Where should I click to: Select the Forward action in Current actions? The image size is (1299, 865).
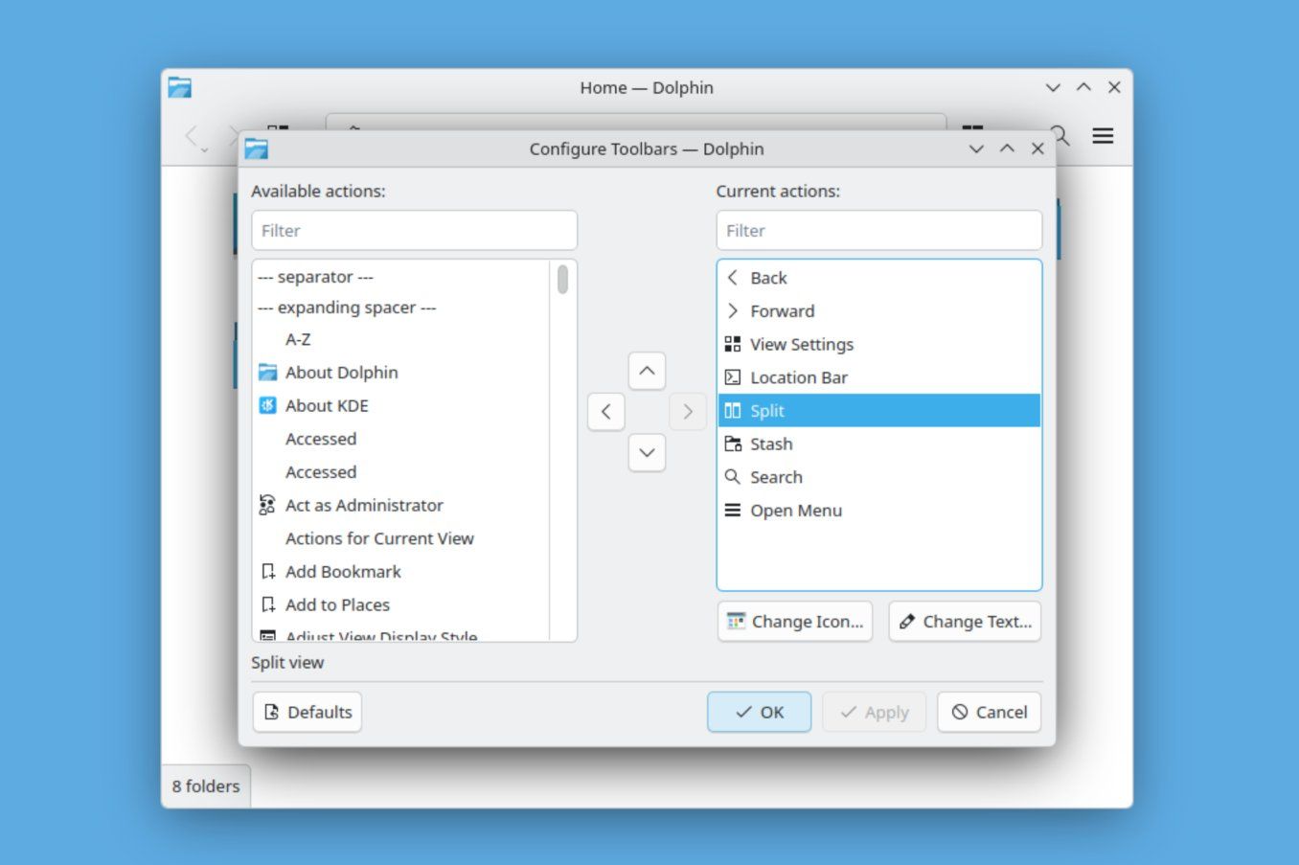878,311
